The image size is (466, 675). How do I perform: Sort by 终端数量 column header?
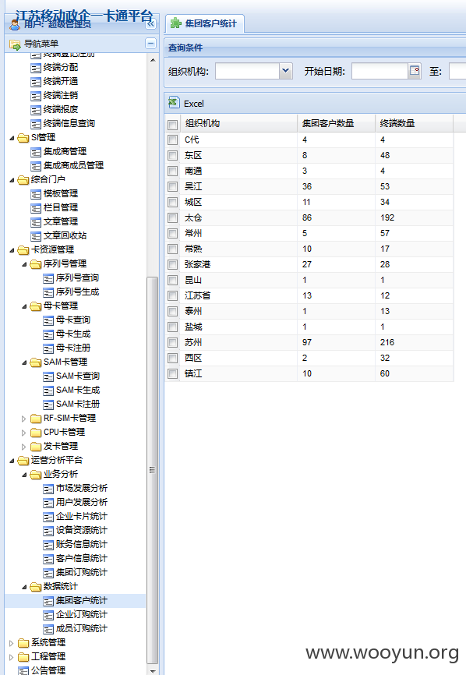point(414,124)
